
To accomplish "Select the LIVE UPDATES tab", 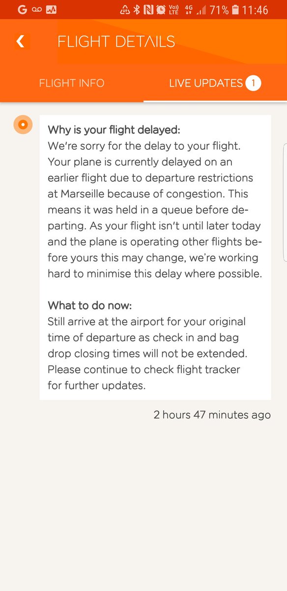I will 206,83.
